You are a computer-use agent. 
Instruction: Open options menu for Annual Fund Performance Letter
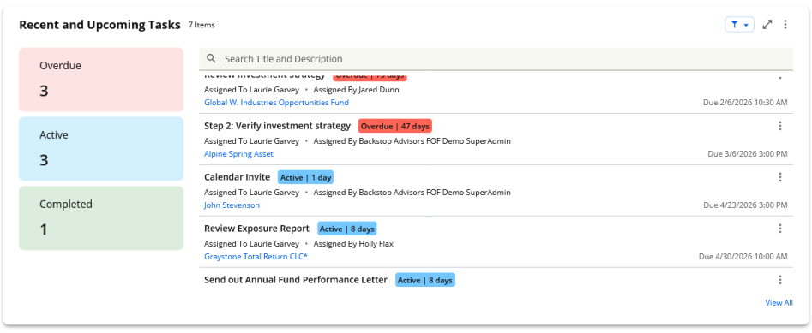point(780,280)
